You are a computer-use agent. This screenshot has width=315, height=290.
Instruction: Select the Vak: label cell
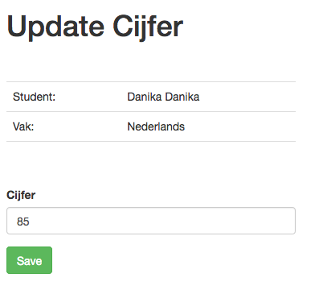(63, 126)
